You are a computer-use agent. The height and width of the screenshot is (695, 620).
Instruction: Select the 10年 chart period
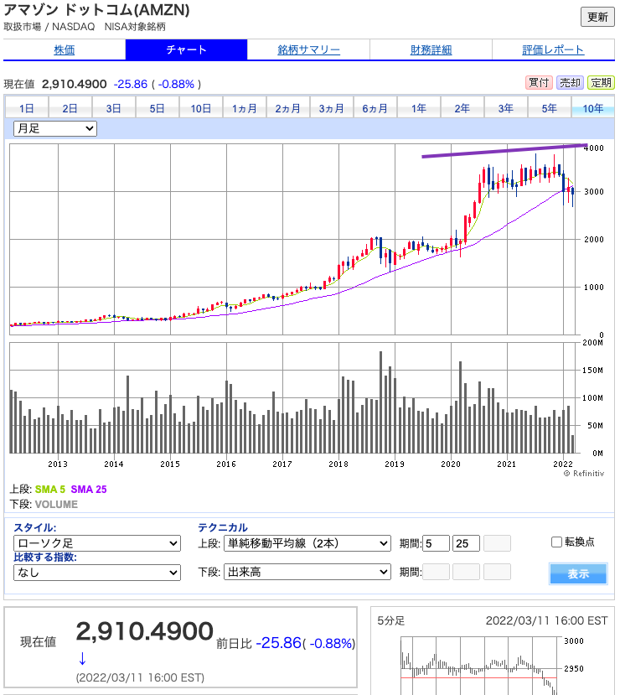593,108
